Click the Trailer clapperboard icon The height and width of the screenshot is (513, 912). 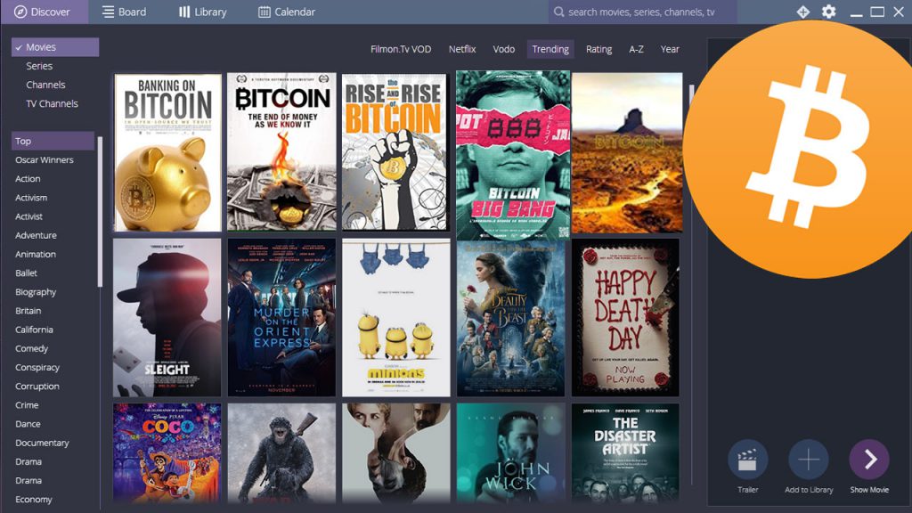coord(747,460)
